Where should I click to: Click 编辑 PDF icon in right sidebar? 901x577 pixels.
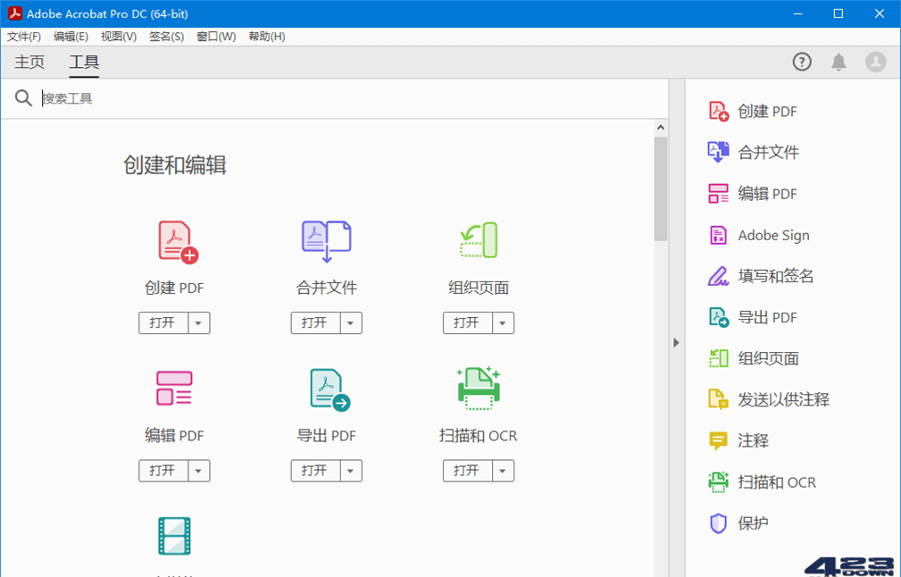[x=718, y=194]
